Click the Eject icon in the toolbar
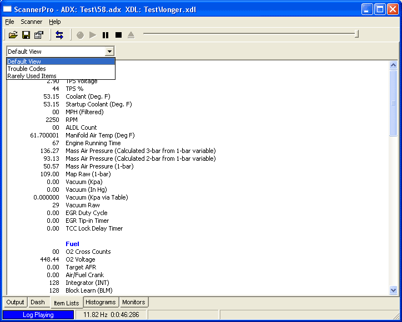The image size is (402, 322). point(131,35)
